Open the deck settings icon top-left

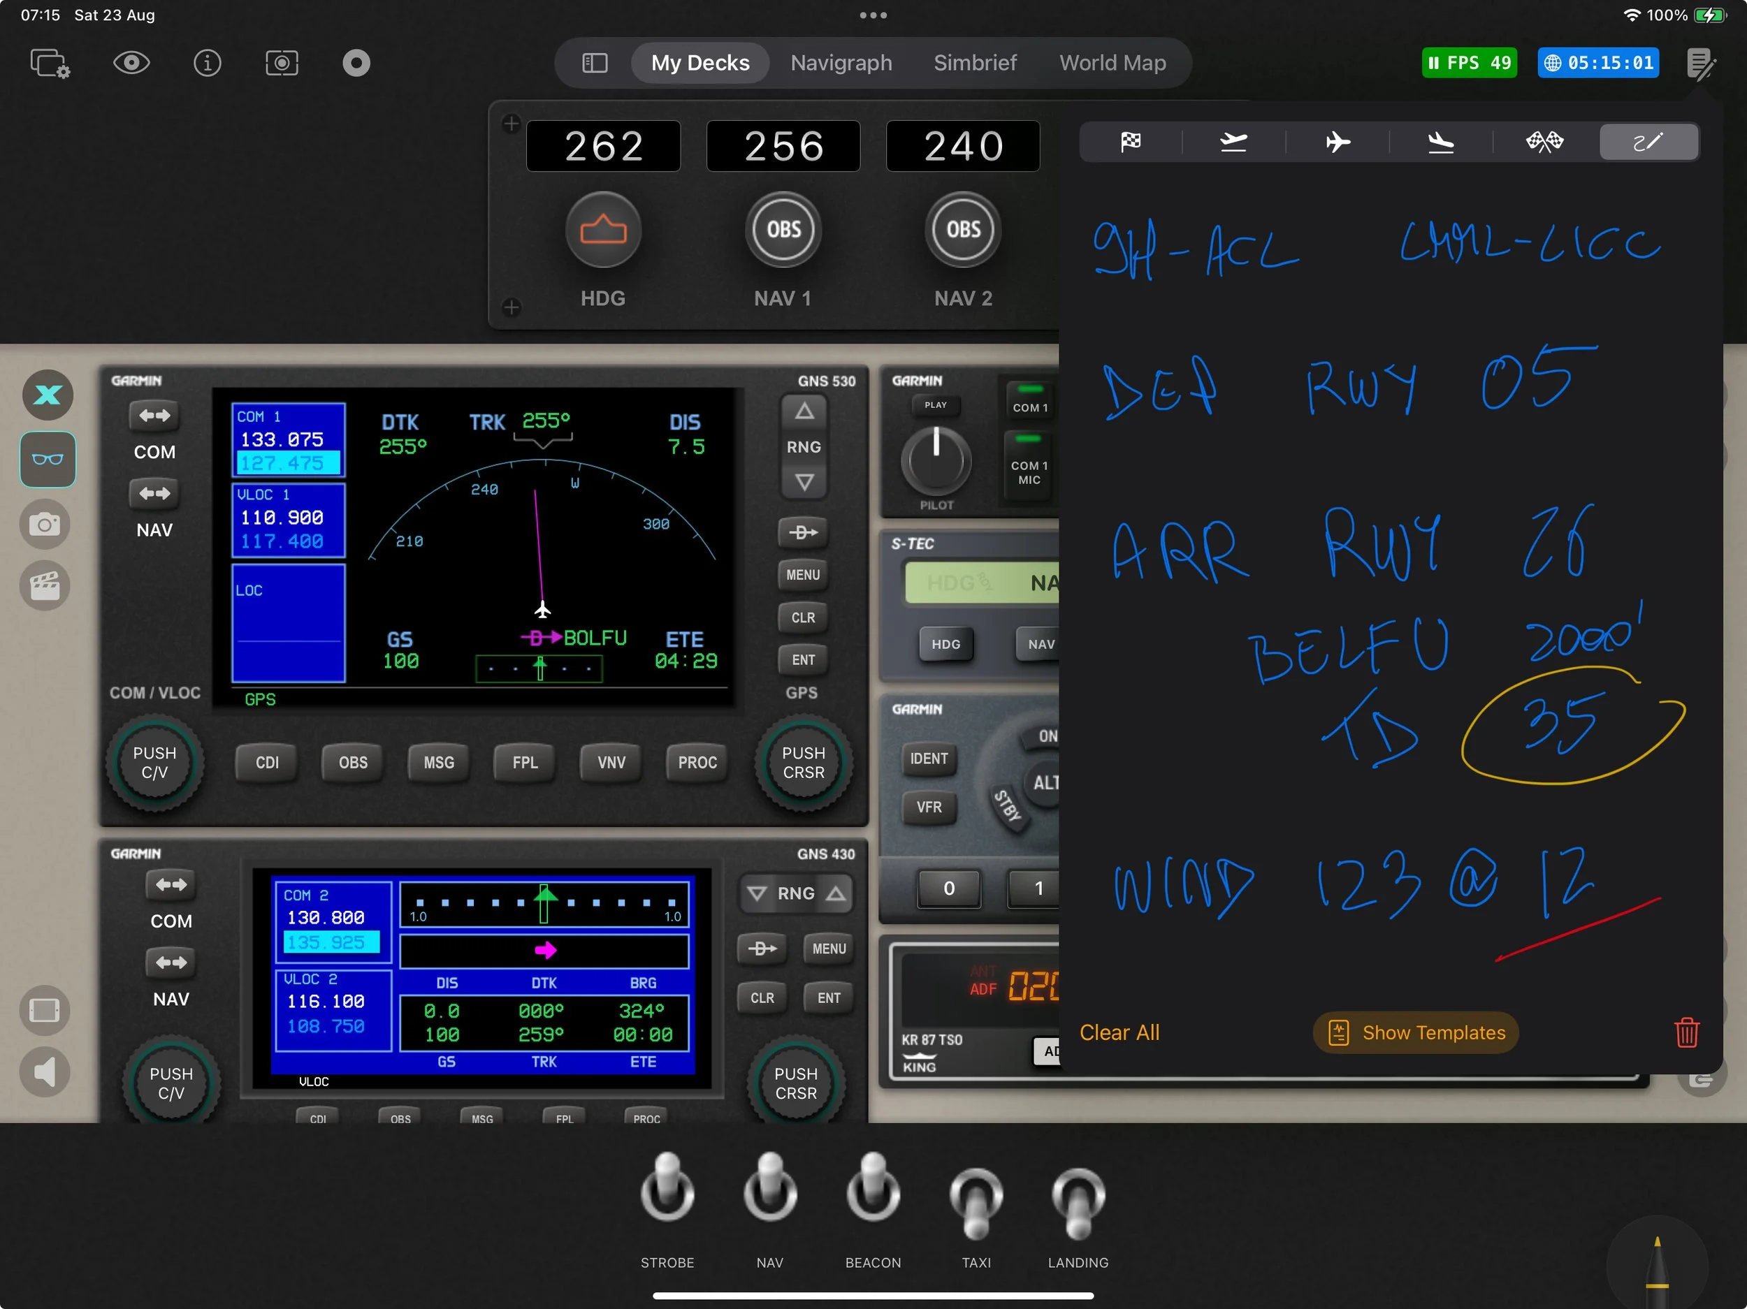tap(50, 63)
